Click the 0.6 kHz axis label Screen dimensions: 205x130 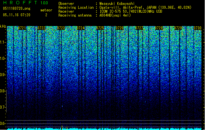(3, 123)
